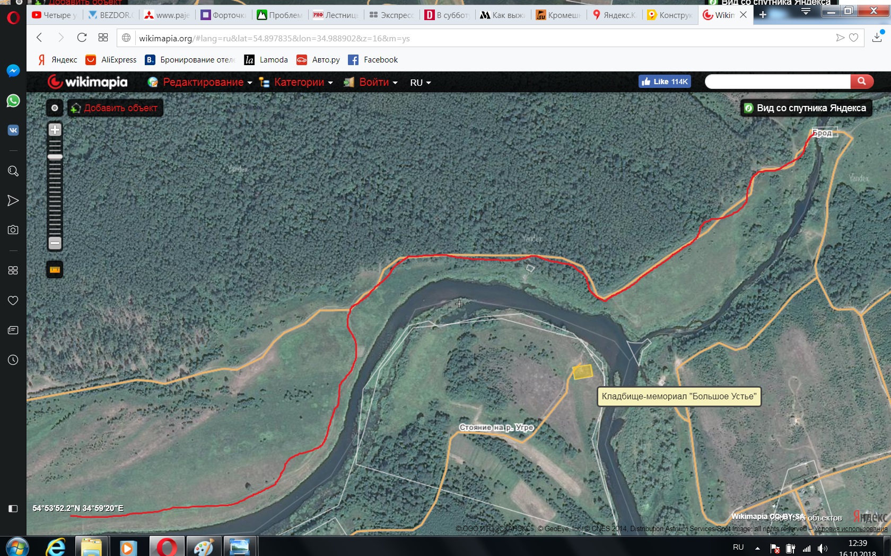Toggle the Opera sidebar panel

(13, 508)
